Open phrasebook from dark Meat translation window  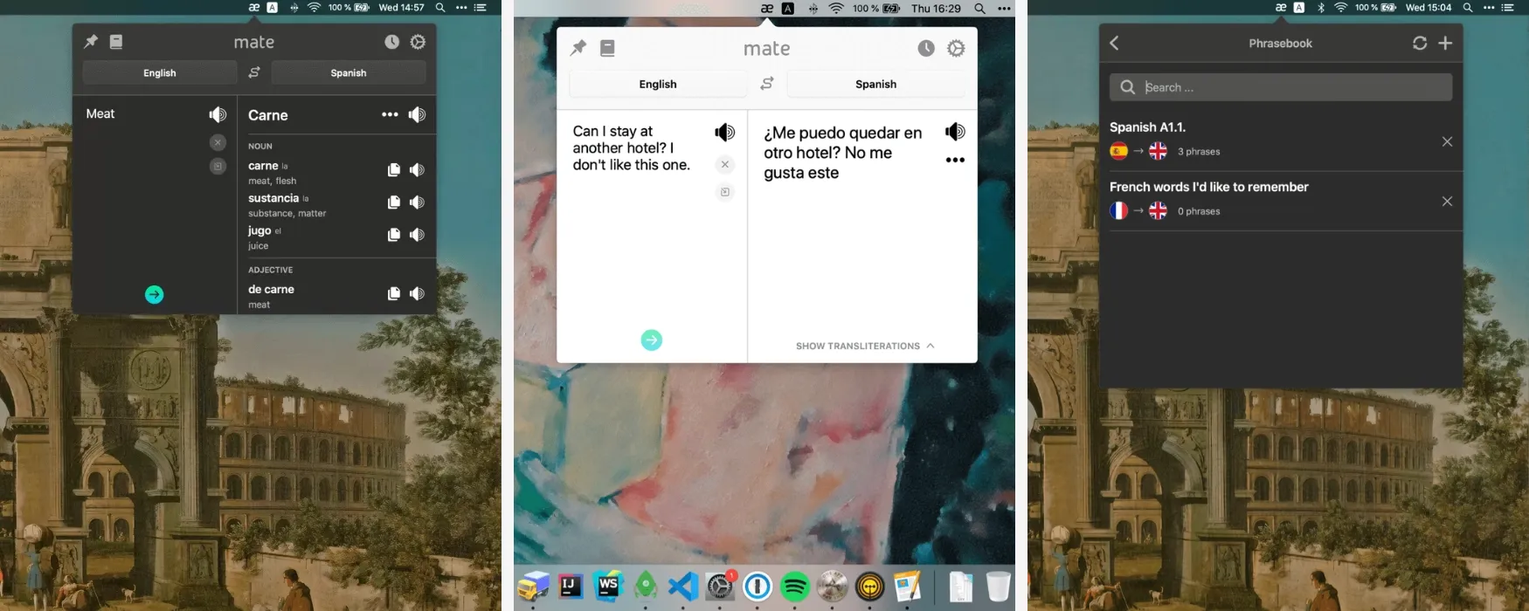116,42
